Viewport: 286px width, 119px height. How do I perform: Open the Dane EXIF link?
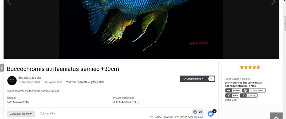[231, 100]
